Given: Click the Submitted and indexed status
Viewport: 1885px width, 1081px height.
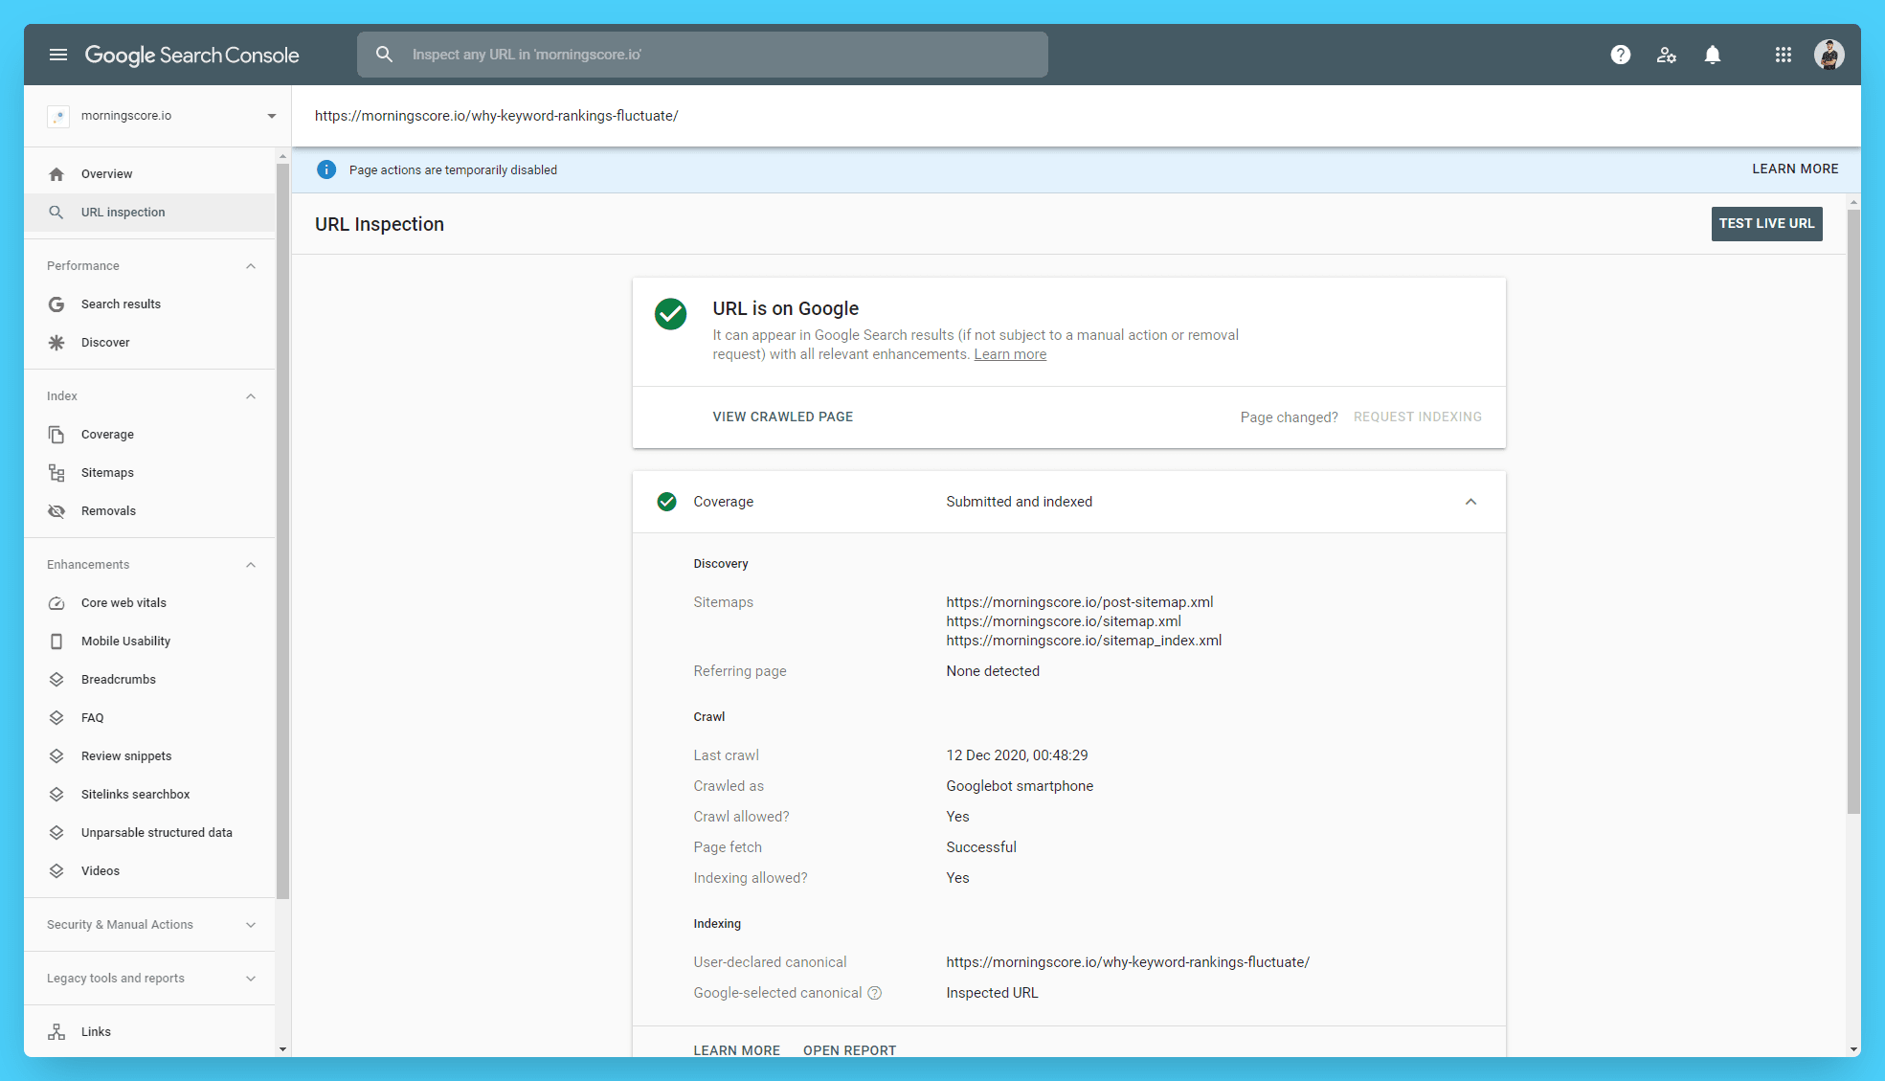Looking at the screenshot, I should point(1019,502).
